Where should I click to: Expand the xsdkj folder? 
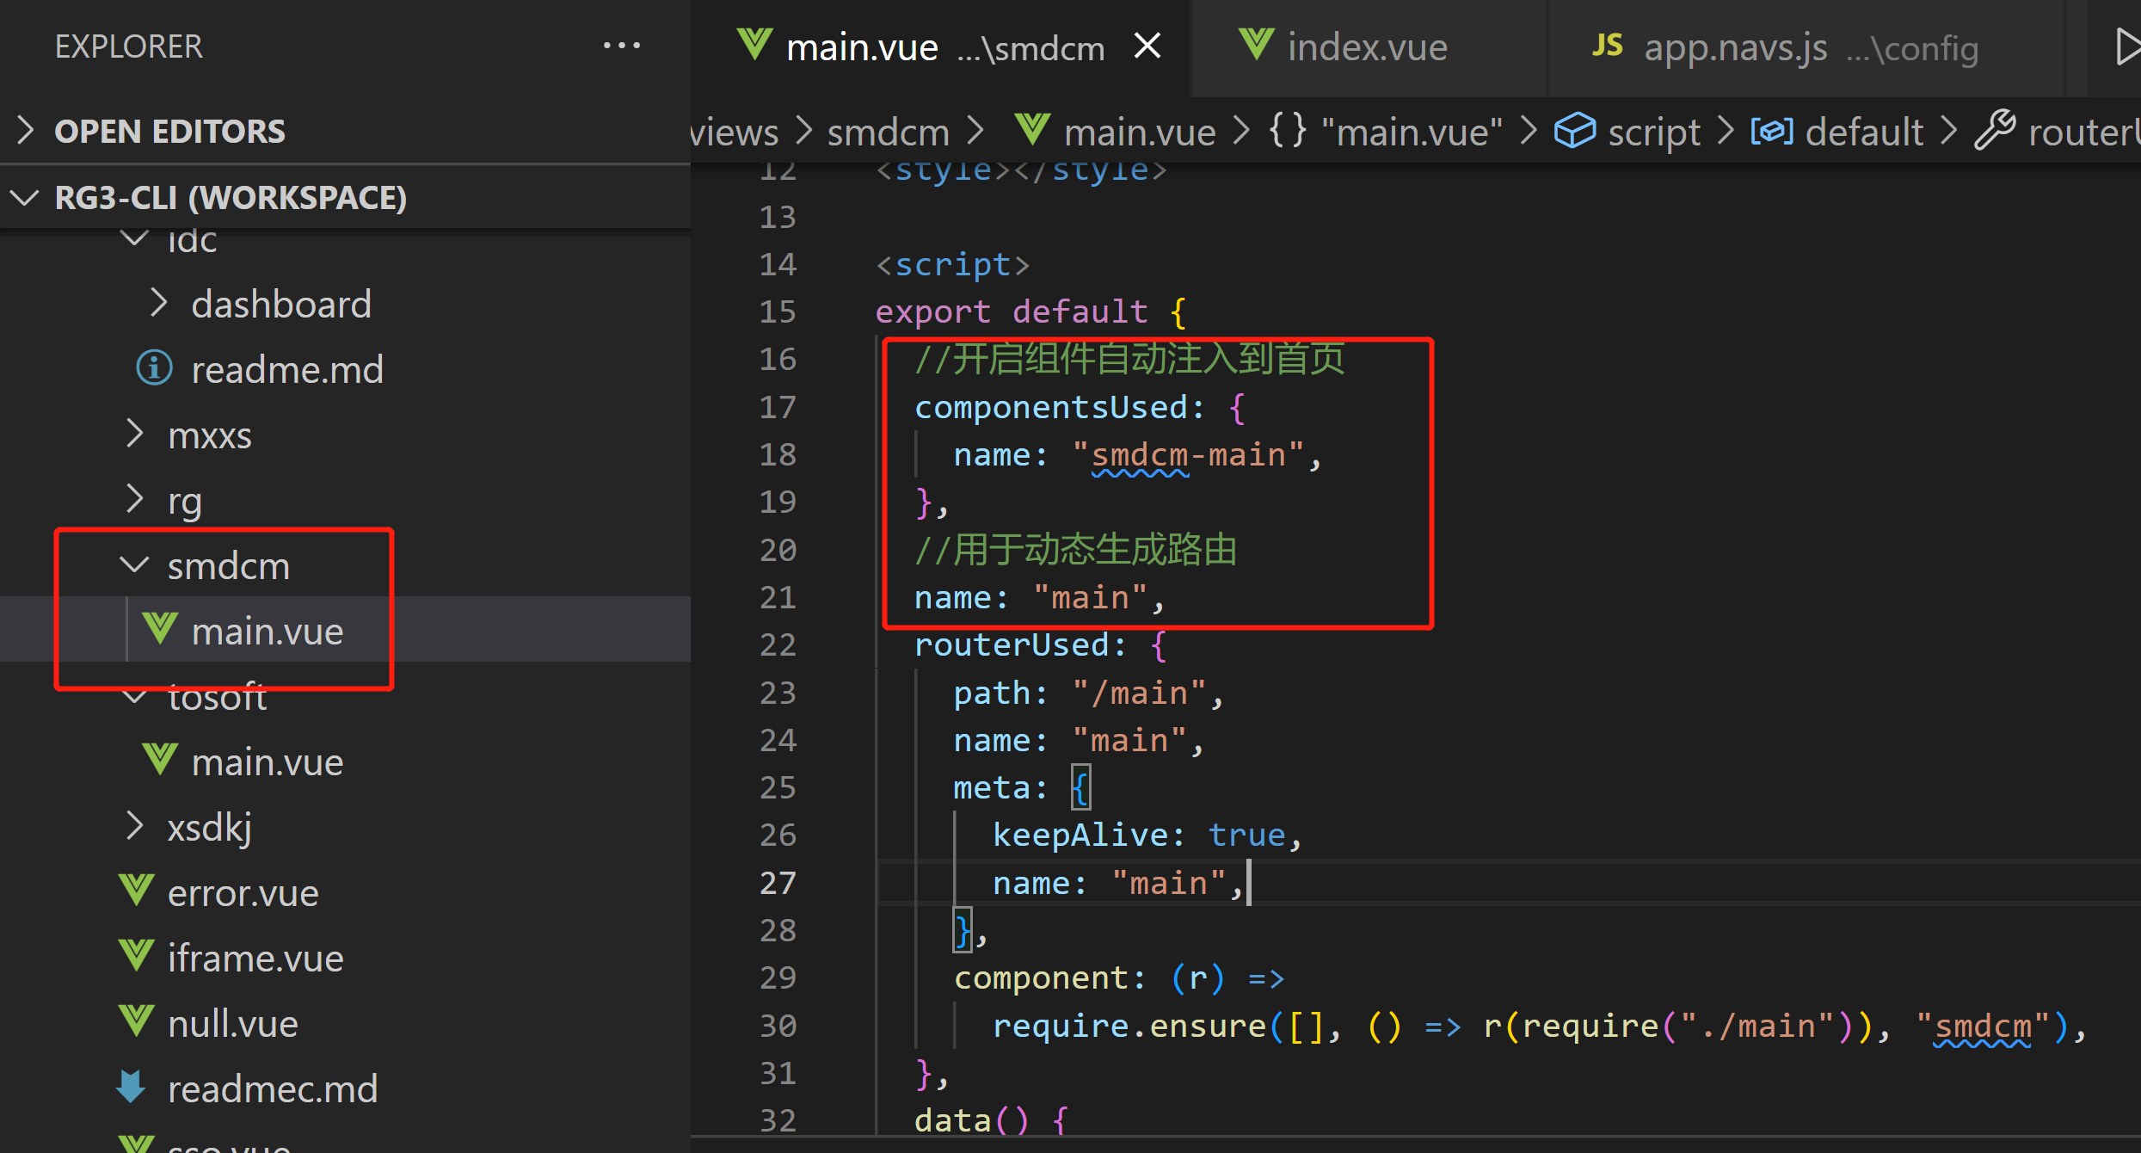(x=134, y=826)
